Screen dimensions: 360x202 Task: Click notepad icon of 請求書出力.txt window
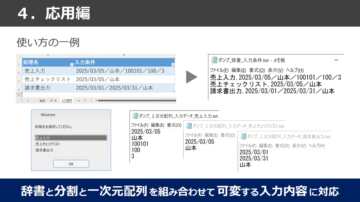pyautogui.click(x=243, y=136)
